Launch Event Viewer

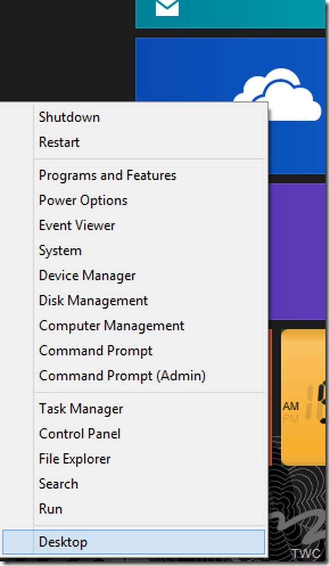77,226
